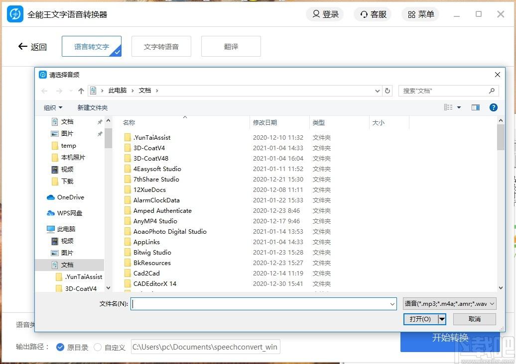The width and height of the screenshot is (516, 364).
Task: Toggle the preview pane icon
Action: coord(476,107)
